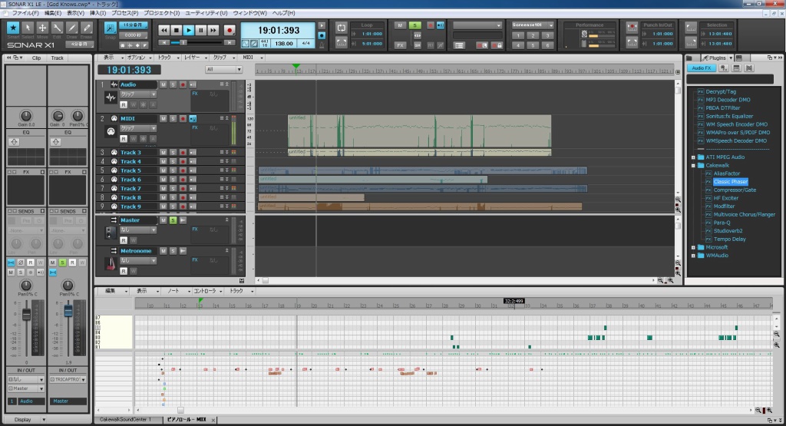Solo the MIDI track 2
This screenshot has width=786, height=426.
(x=173, y=119)
